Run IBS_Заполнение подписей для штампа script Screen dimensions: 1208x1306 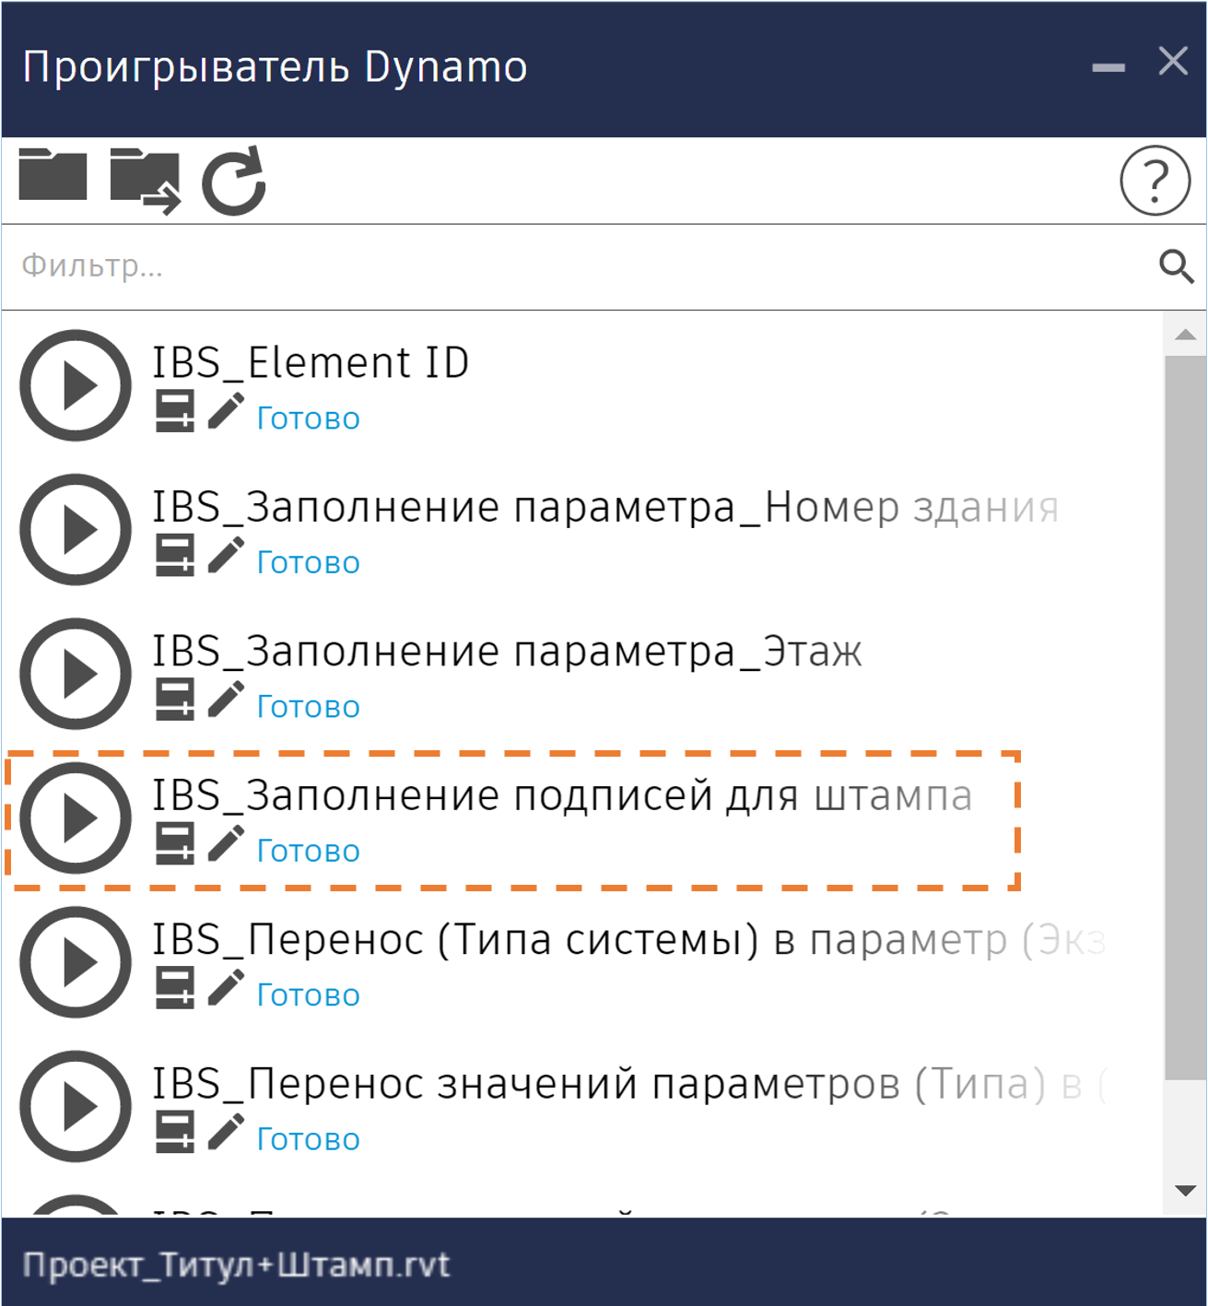[76, 818]
